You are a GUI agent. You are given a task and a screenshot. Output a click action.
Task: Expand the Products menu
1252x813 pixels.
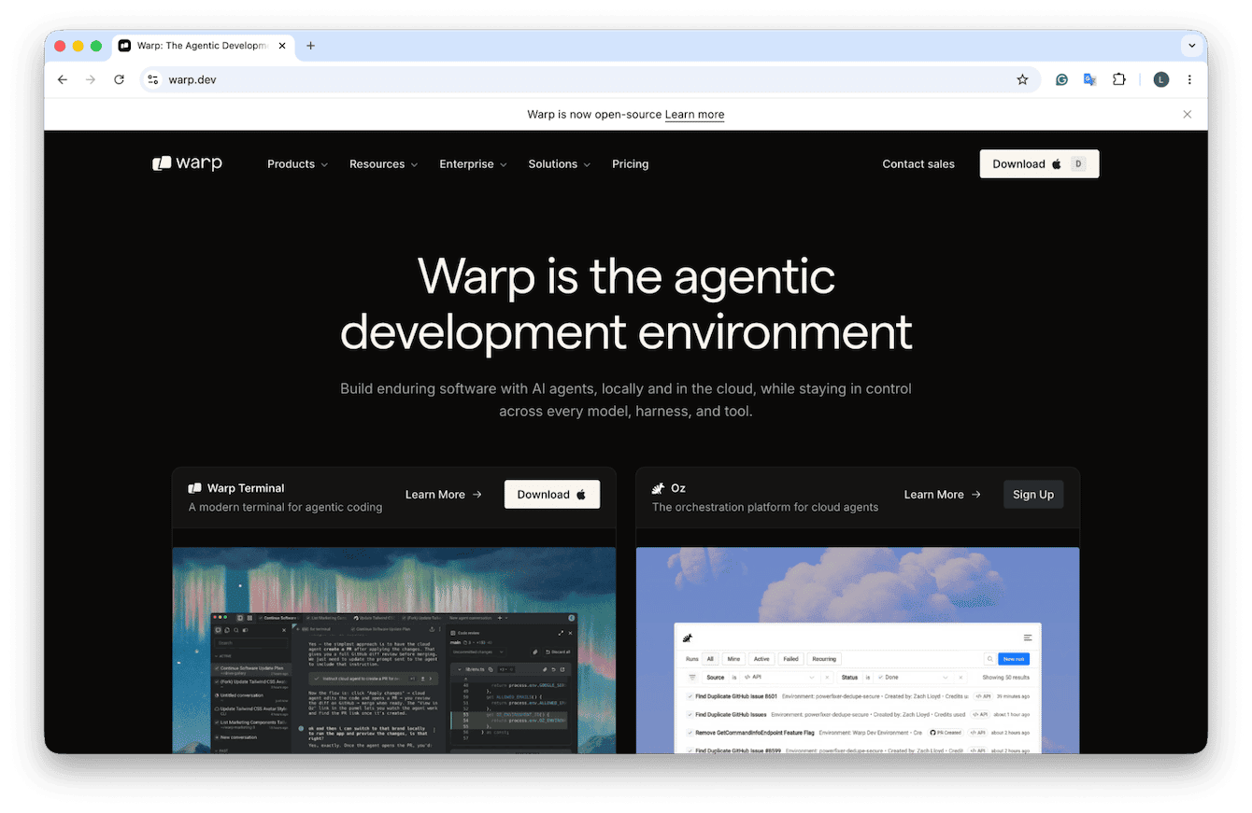click(x=297, y=163)
